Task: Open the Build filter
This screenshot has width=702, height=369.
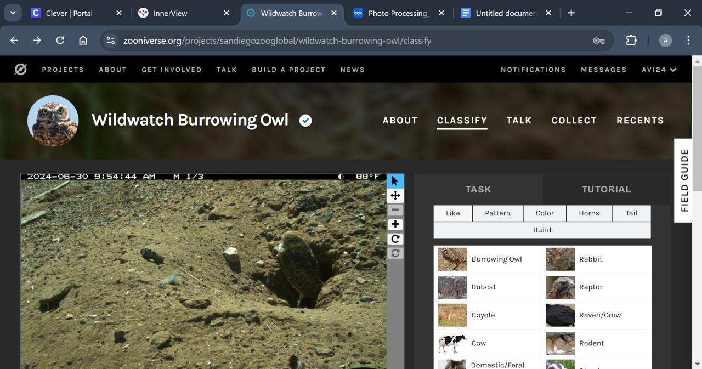Action: (542, 230)
